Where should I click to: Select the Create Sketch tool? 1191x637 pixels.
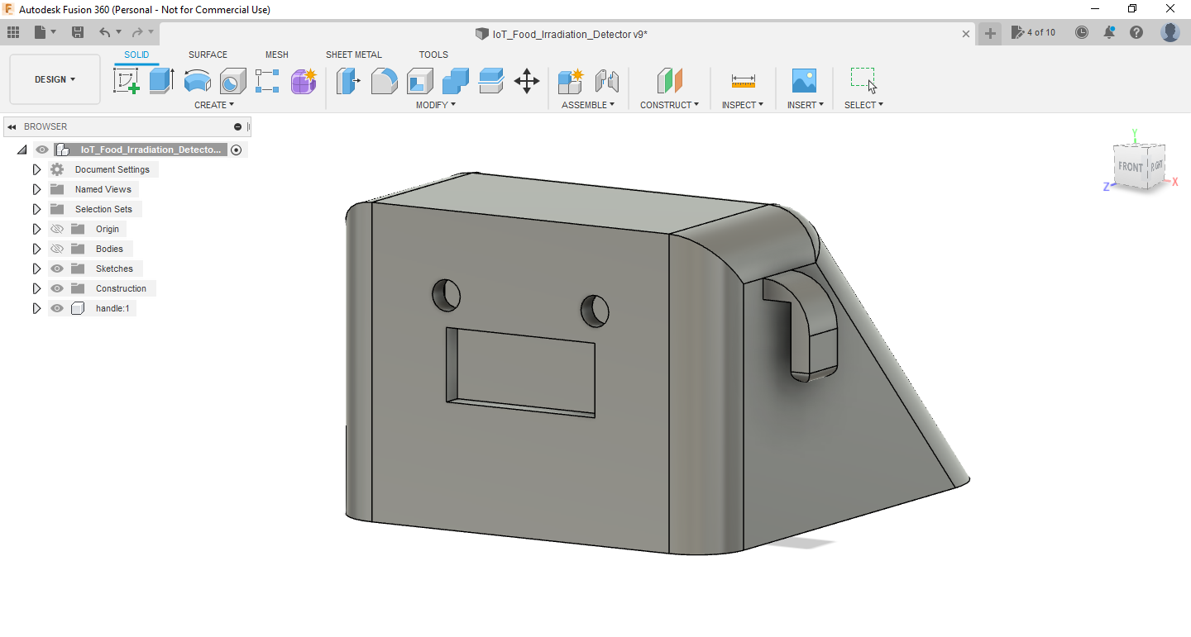pyautogui.click(x=126, y=80)
